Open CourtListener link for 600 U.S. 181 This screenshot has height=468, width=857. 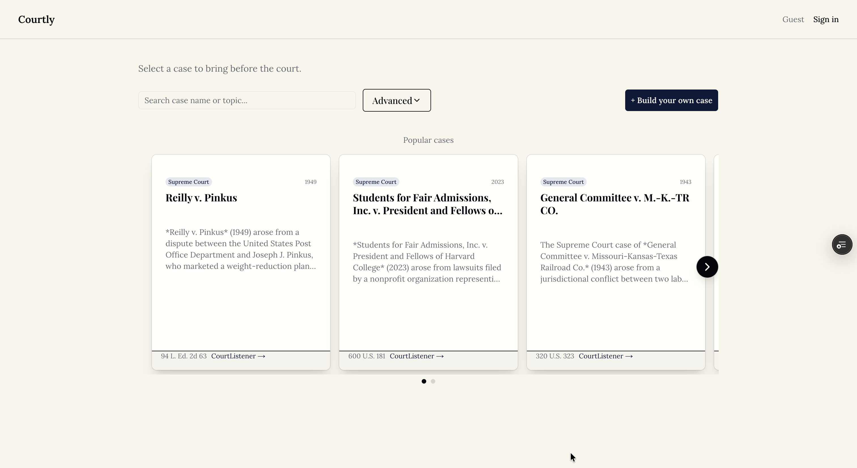click(417, 356)
